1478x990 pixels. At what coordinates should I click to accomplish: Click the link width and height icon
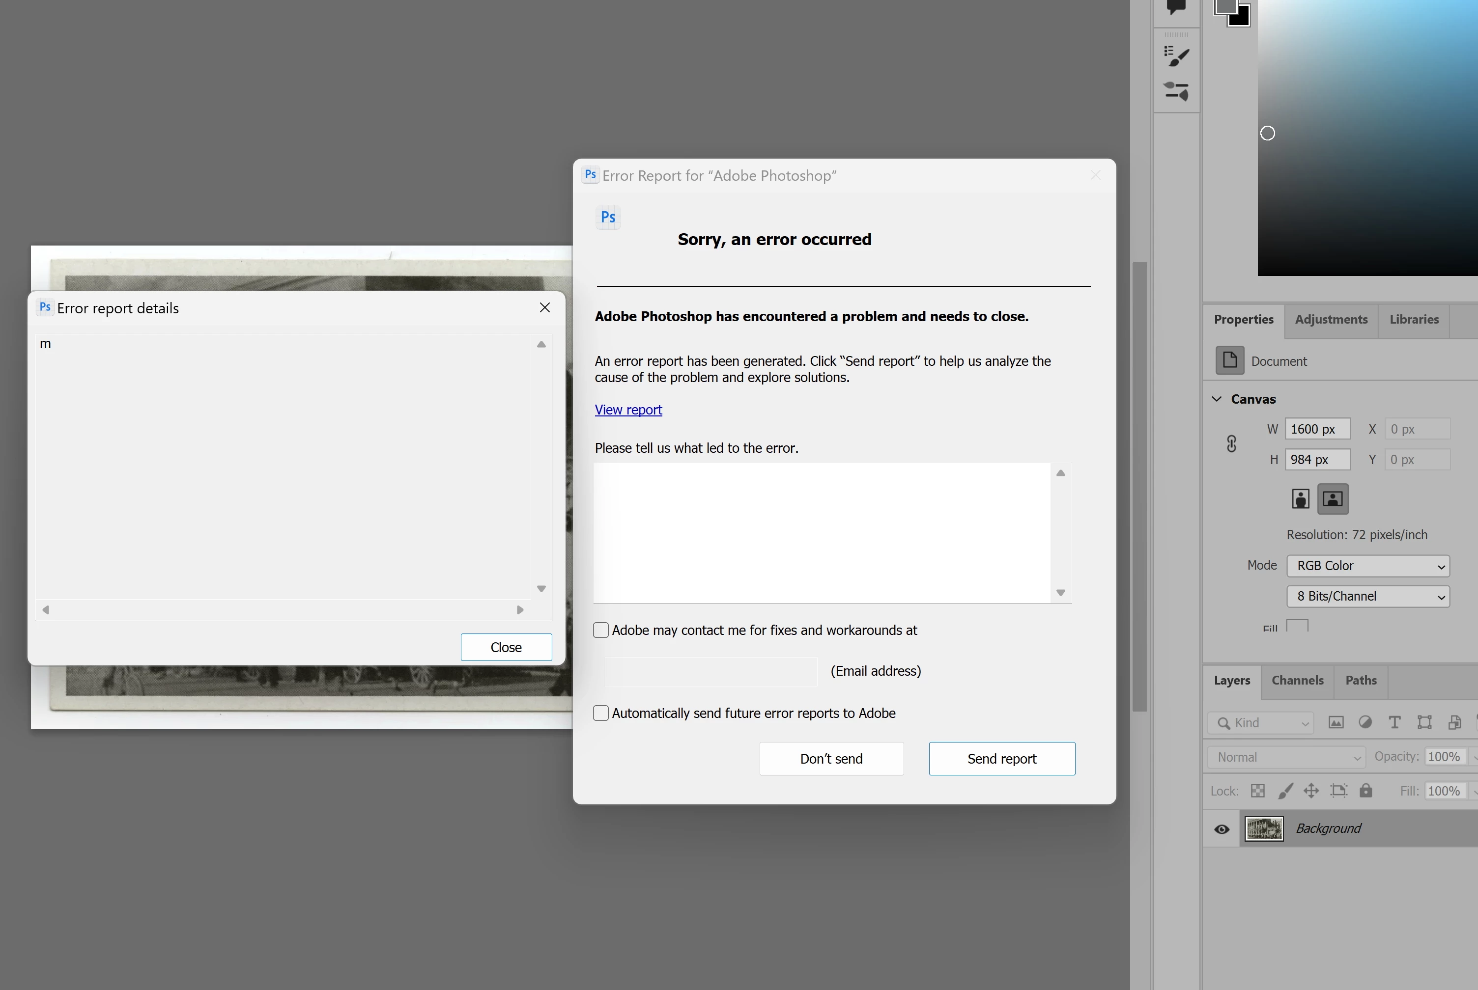coord(1231,444)
